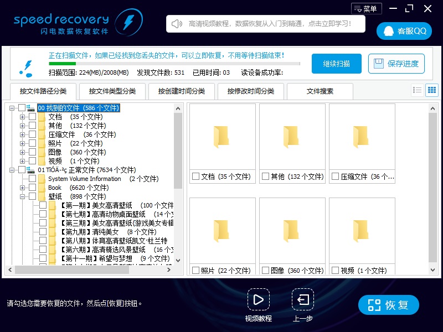Switch to 按文件类型分类 tab

[112, 91]
